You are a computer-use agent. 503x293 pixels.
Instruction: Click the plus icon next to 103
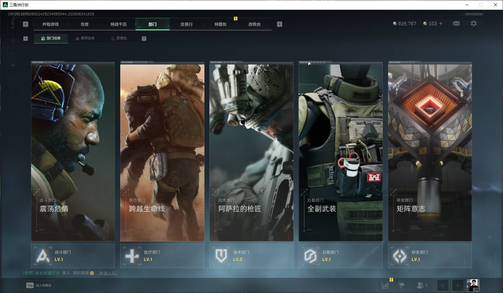pos(441,24)
